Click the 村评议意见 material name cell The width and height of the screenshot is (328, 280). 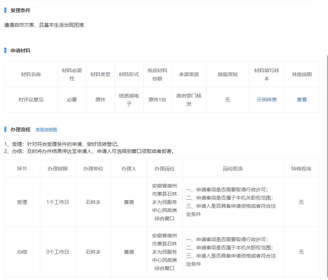[31, 100]
